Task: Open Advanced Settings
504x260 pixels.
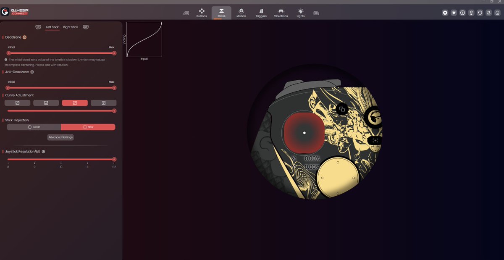Action: [61, 137]
